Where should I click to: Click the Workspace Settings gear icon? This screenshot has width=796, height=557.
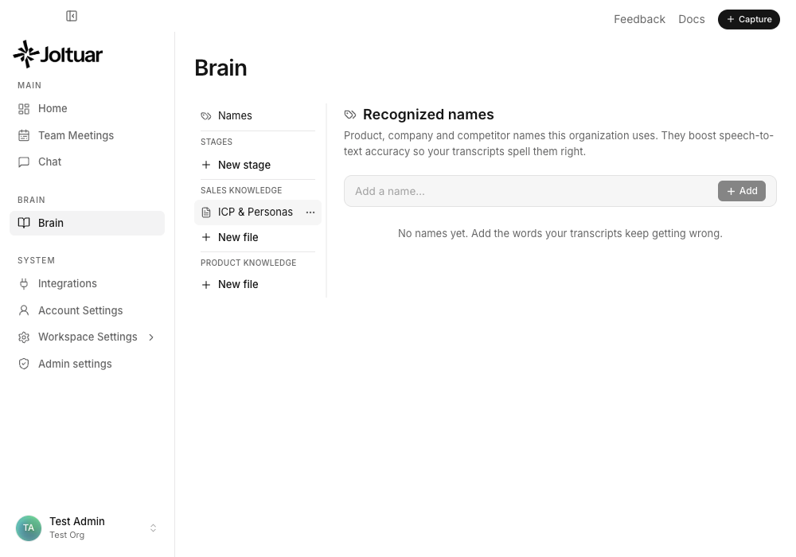[24, 337]
